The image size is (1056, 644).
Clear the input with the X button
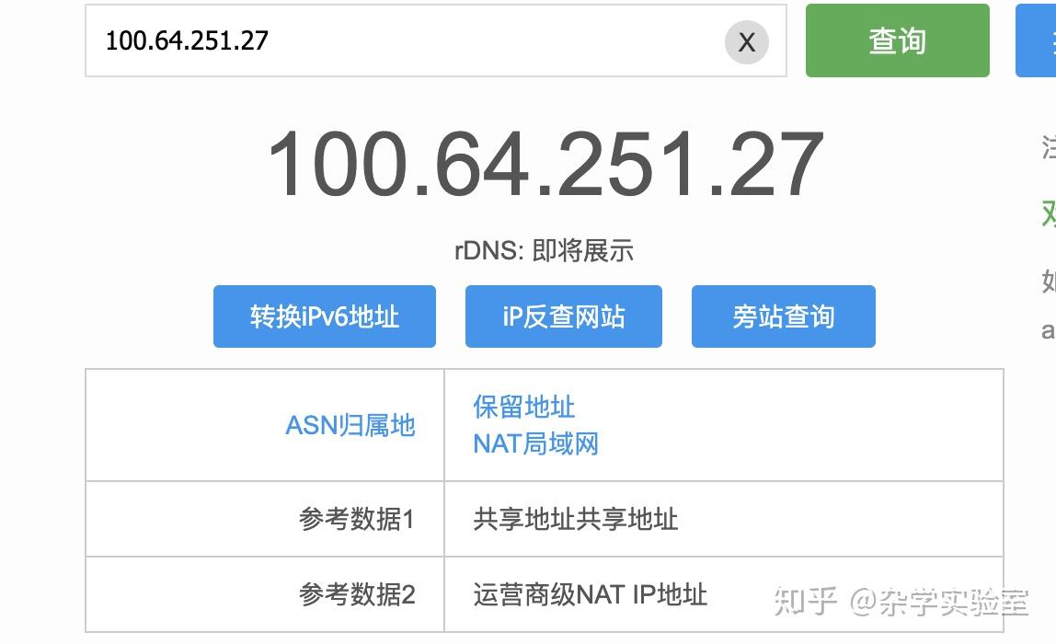(x=746, y=41)
